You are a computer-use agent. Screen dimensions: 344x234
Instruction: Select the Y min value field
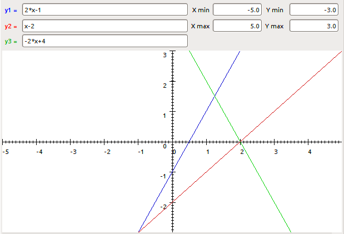[314, 9]
